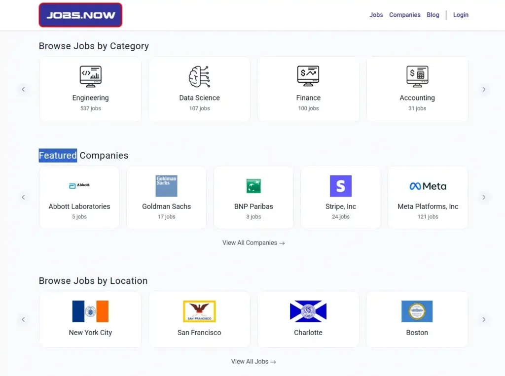Open BNP Paribas company name
505x376 pixels.
(253, 206)
